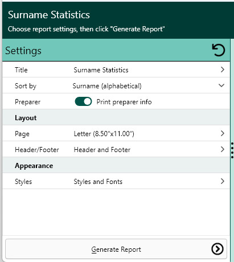
Task: Reset settings with the circular arrow icon
Action: 219,50
